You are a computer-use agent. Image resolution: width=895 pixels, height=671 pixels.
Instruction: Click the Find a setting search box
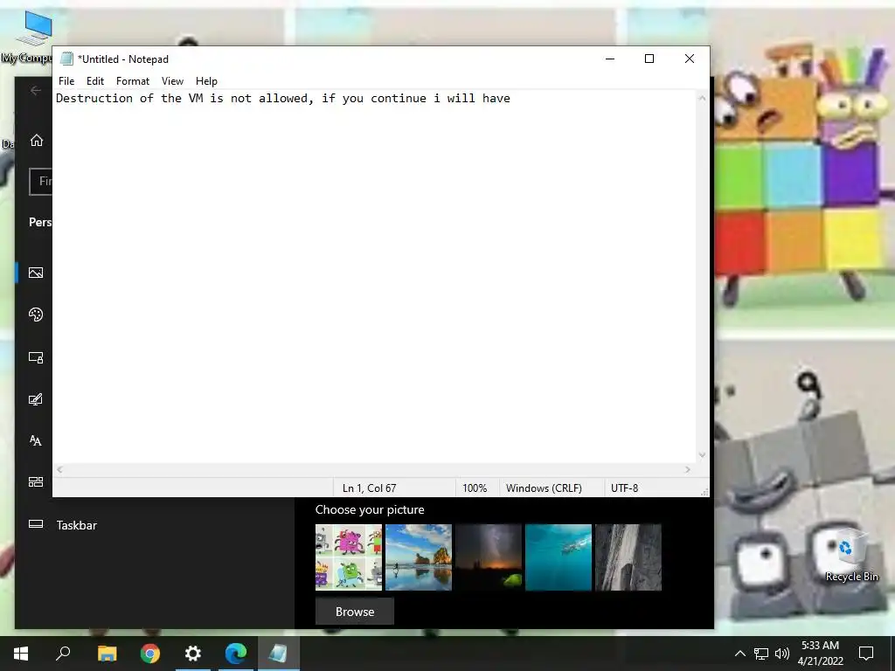point(40,182)
